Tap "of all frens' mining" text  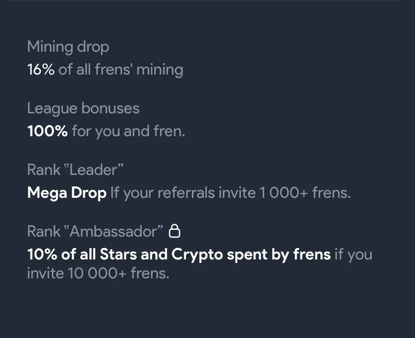click(121, 70)
